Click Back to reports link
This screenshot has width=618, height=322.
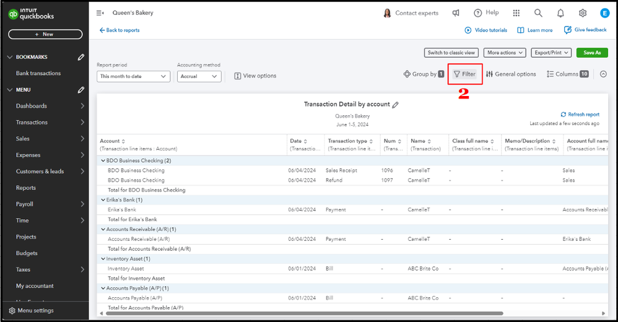120,30
